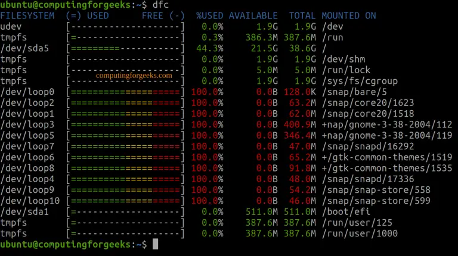Click the /dev/loop7 filesystem name
The height and width of the screenshot is (256, 458).
click(27, 146)
